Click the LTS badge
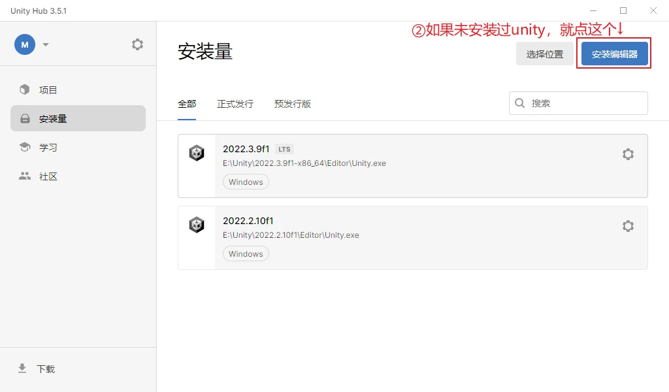669x392 pixels. (284, 150)
